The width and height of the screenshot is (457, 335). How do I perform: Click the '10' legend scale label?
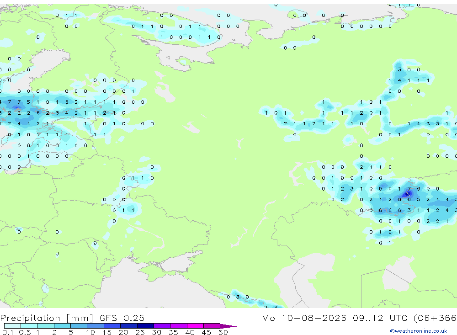point(90,332)
